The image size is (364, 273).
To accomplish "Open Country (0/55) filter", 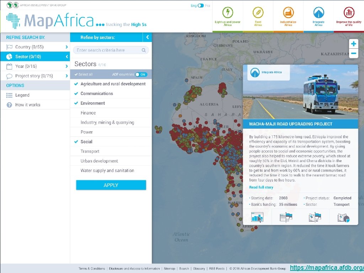I will point(35,47).
